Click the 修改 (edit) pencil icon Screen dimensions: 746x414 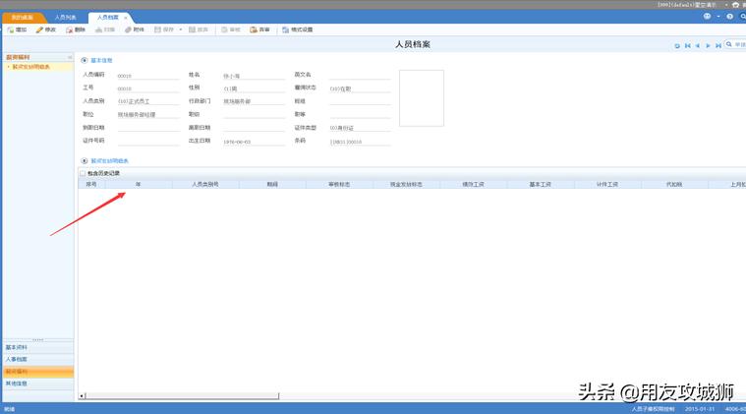39,30
